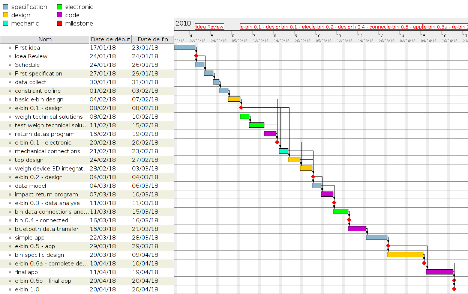Click the return datas program purple bar
This screenshot has height=294, width=468.
[270, 134]
